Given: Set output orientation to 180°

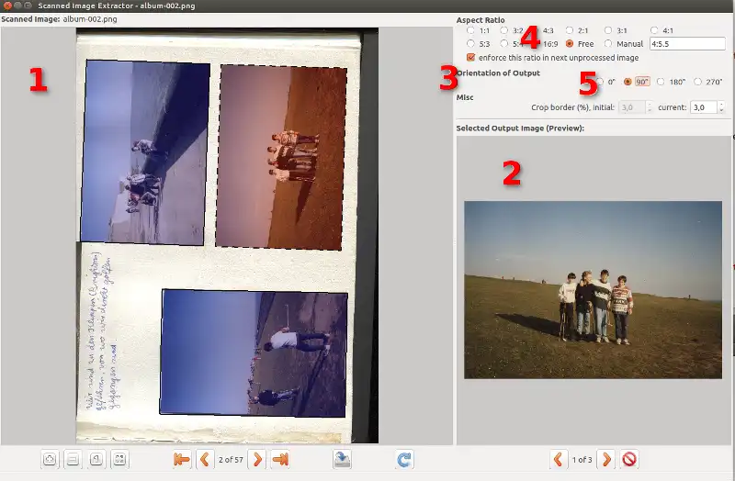Looking at the screenshot, I should (661, 82).
